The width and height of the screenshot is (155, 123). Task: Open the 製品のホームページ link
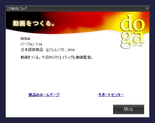click(44, 95)
